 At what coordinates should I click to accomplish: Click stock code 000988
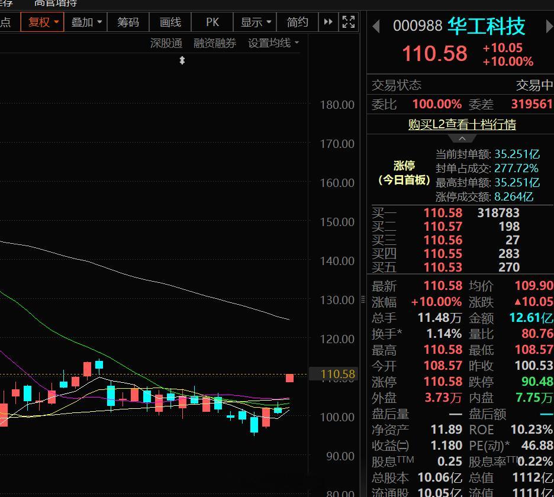(x=418, y=26)
